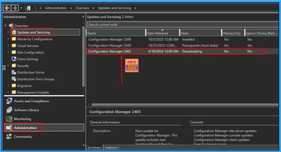Collapse the Administration navigation pane
Viewport: 281px width, 152px height.
click(83, 17)
